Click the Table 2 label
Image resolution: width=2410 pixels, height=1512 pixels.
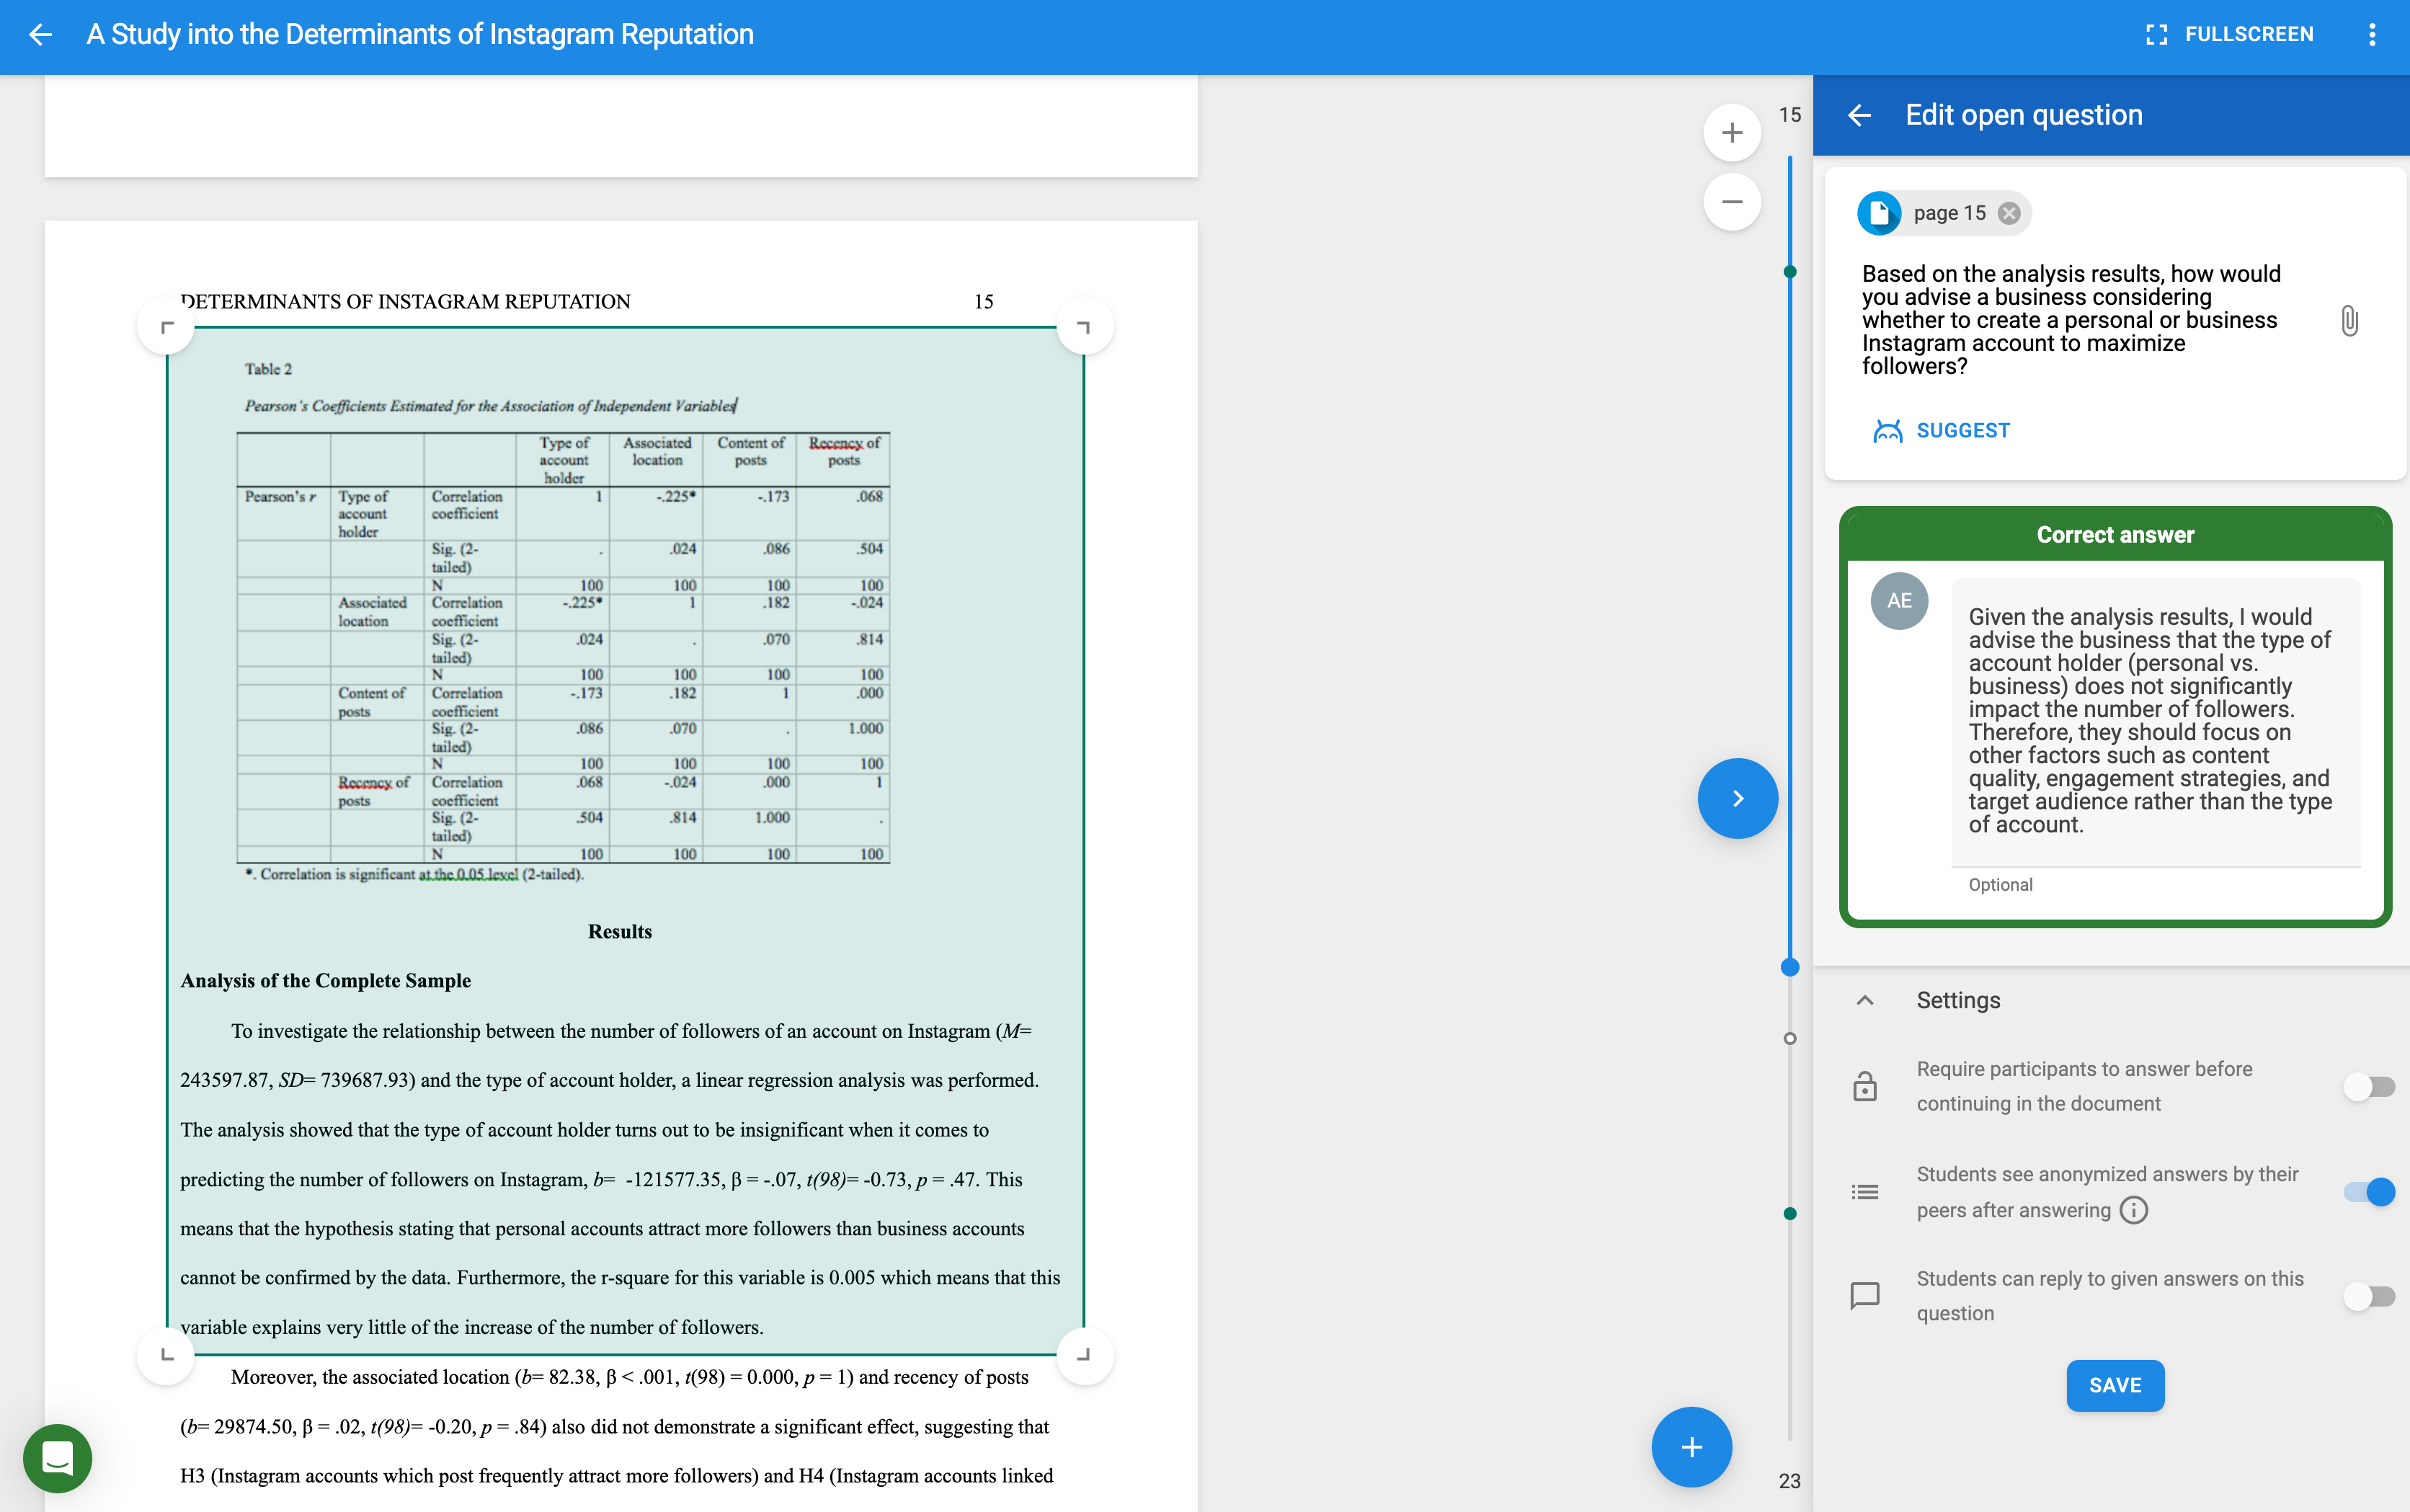point(268,369)
